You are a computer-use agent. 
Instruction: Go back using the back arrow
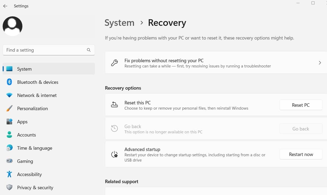click(x=5, y=6)
